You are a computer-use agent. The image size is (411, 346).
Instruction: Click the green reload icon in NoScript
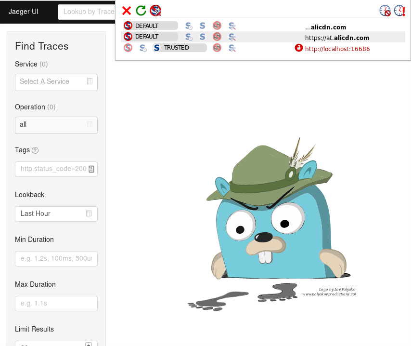141,11
